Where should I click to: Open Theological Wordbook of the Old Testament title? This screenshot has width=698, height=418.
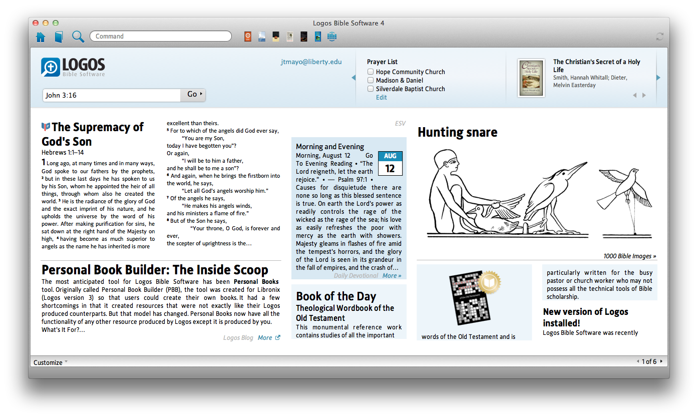(345, 313)
